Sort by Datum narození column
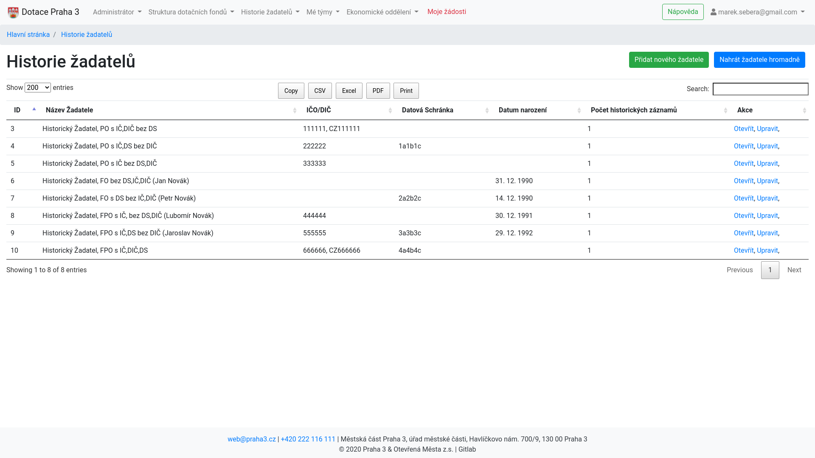The height and width of the screenshot is (458, 815). click(523, 110)
